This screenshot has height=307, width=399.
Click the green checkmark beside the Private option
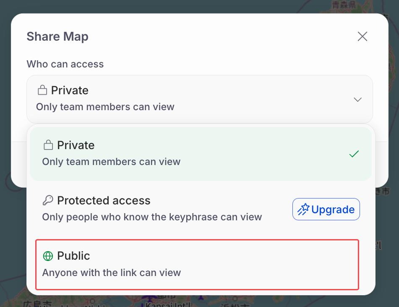tap(354, 154)
